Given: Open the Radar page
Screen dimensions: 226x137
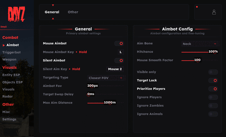Looking at the screenshot, I should (8, 96).
